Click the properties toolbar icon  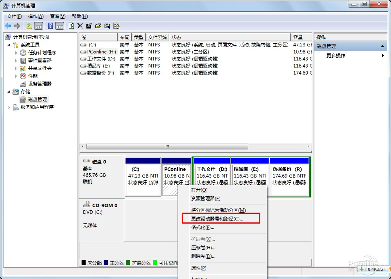89,26
